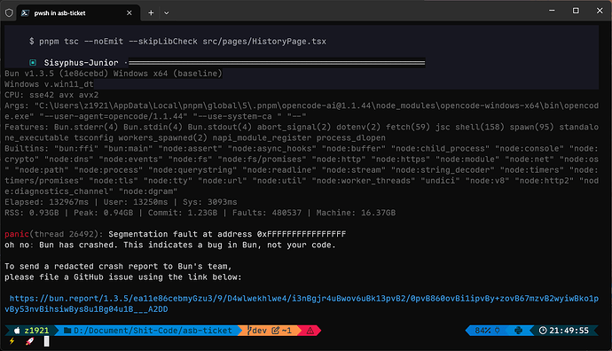Click the battery plug icon in the prompt
The image size is (612, 351).
498,331
